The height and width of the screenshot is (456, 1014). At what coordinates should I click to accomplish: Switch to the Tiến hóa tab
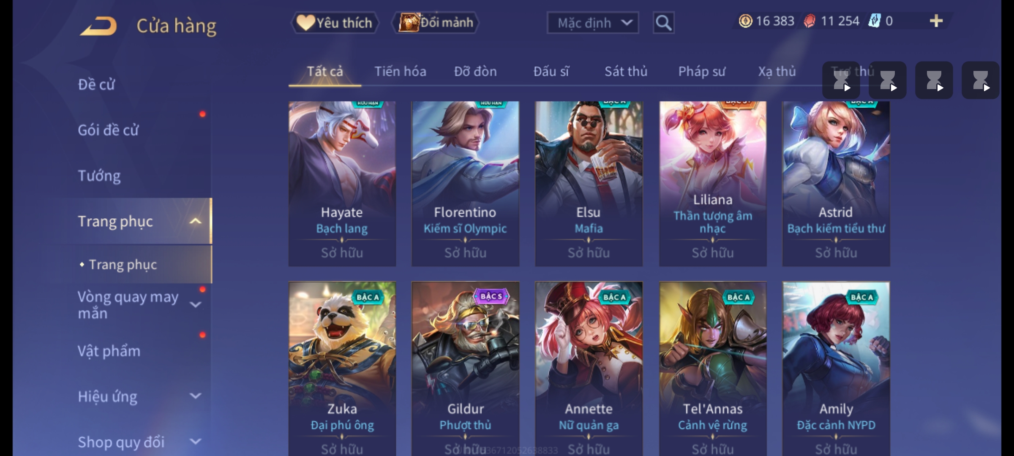pos(400,71)
